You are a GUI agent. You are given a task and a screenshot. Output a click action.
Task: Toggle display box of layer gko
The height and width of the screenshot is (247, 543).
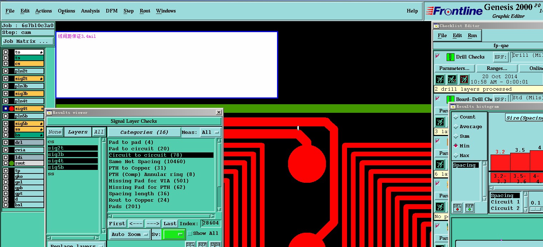click(5, 176)
